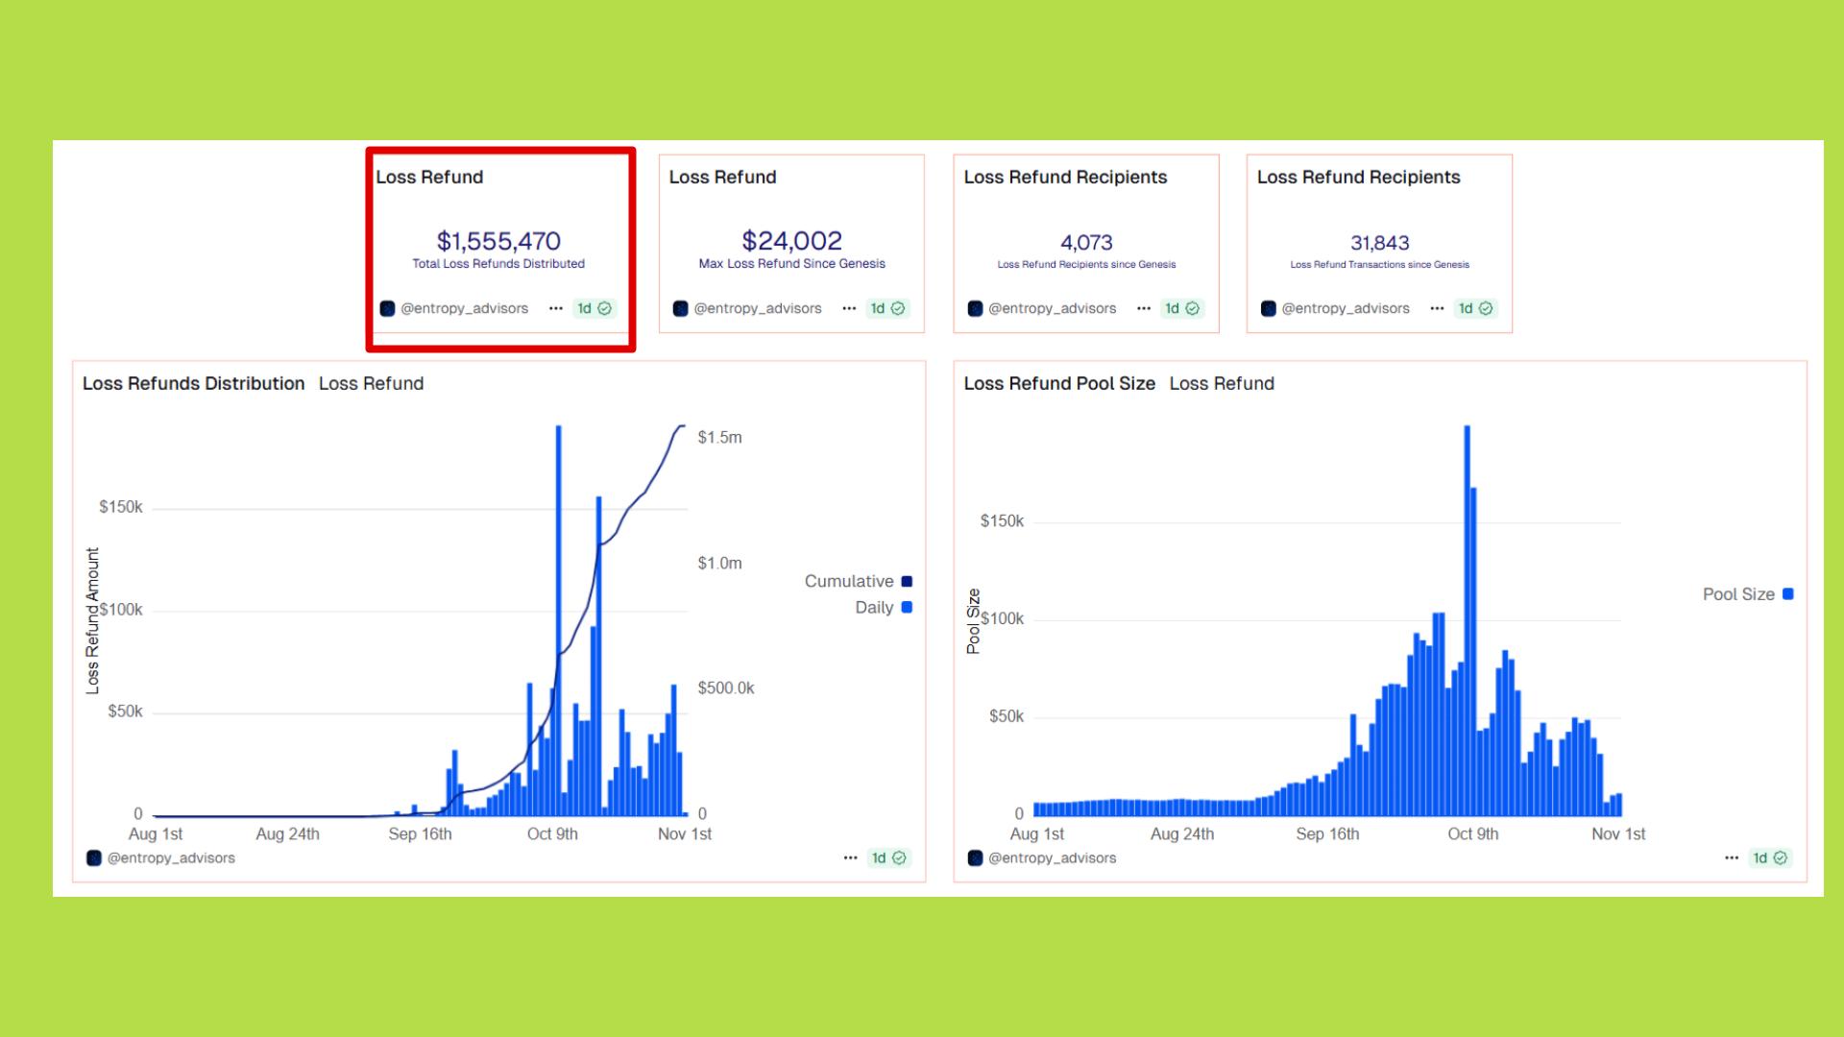Viewport: 1844px width, 1037px height.
Task: Click the entropy_advisors avatar on first card
Action: [x=387, y=308]
